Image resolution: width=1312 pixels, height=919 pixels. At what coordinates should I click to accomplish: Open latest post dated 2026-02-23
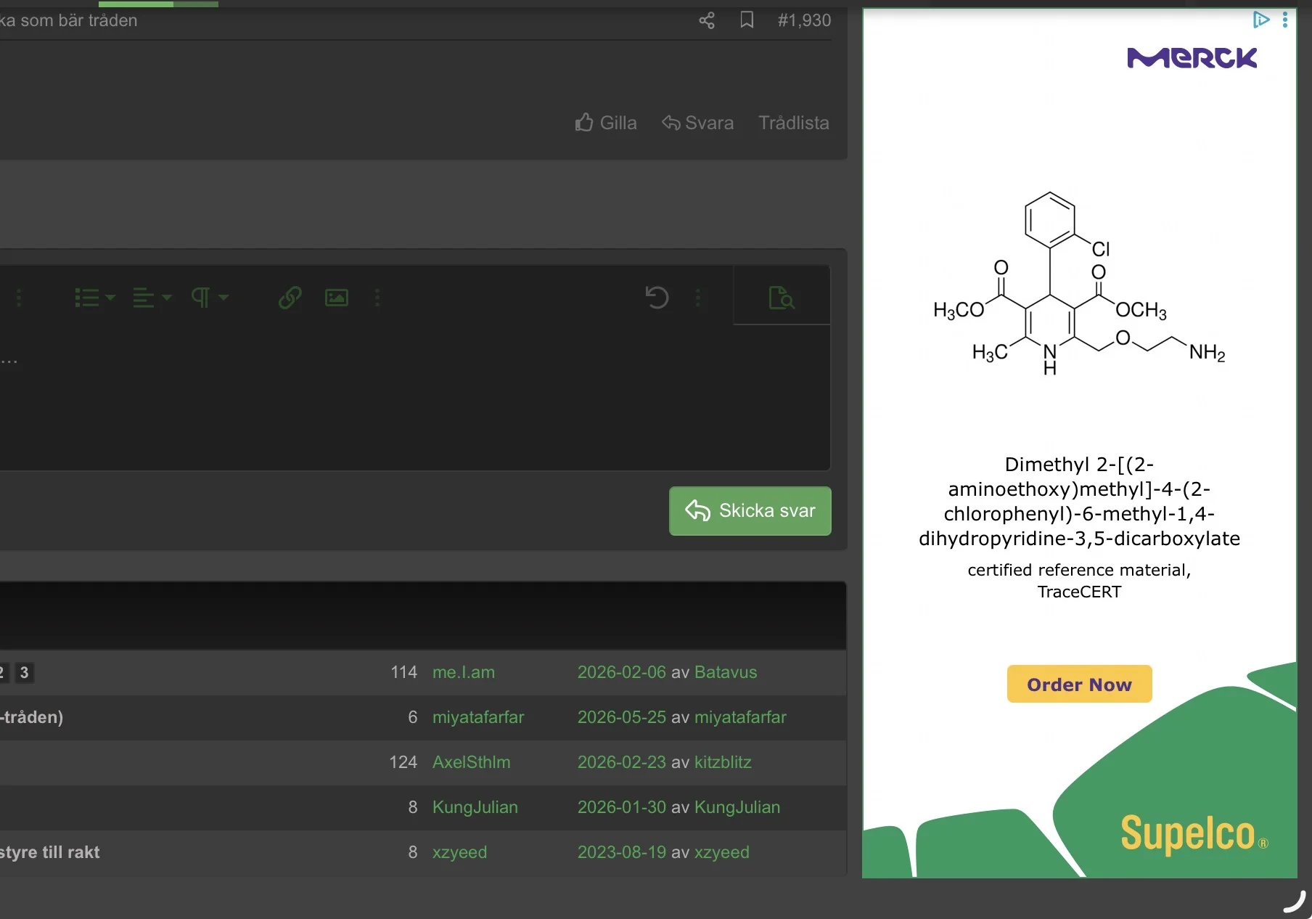click(622, 762)
